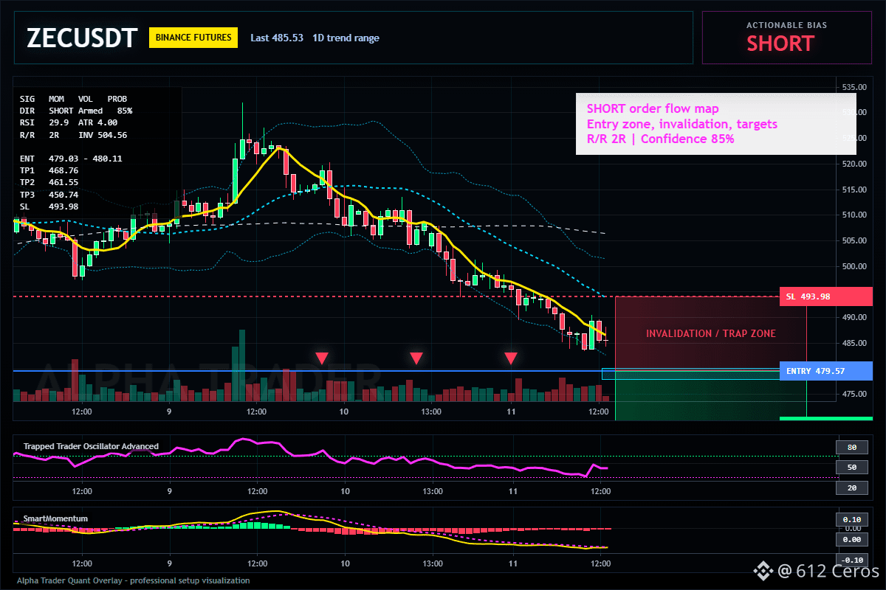Screen dimensions: 886x590
Task: Click the SIG MOM VOL PROB header row
Action: click(73, 98)
